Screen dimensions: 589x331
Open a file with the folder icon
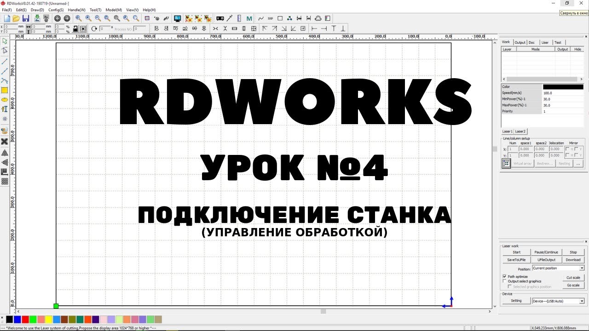(16, 18)
